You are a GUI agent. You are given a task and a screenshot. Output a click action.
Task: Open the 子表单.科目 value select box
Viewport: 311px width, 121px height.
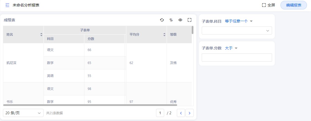237,31
